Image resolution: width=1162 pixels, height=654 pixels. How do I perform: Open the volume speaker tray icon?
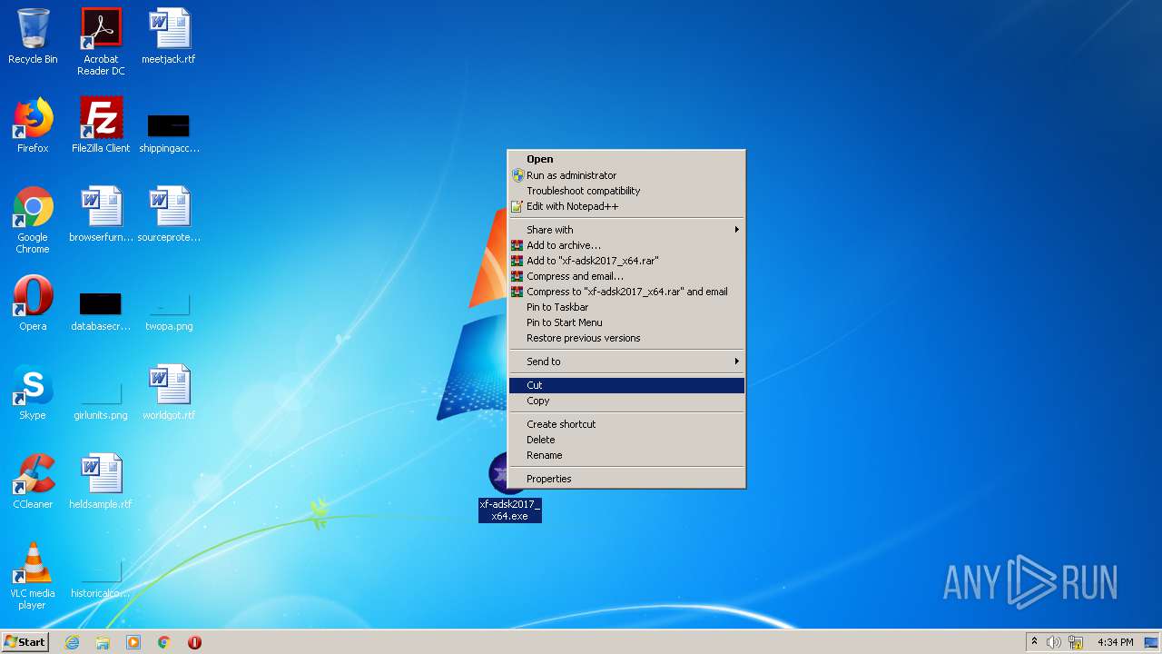tap(1054, 642)
